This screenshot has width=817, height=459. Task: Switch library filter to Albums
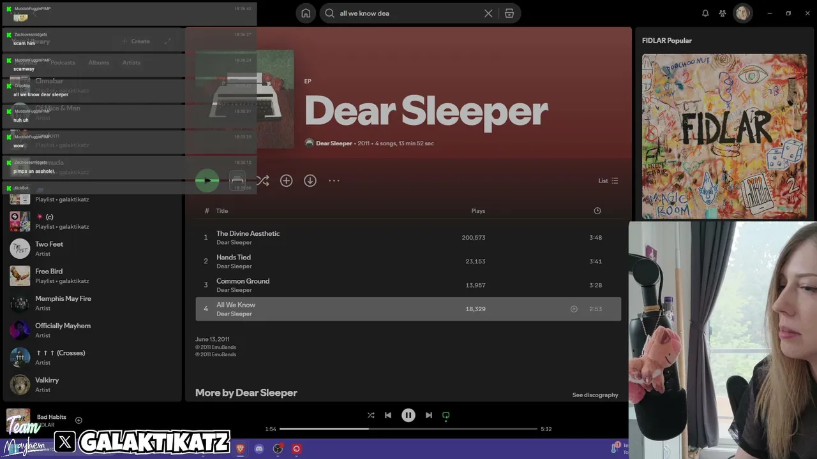(x=99, y=62)
